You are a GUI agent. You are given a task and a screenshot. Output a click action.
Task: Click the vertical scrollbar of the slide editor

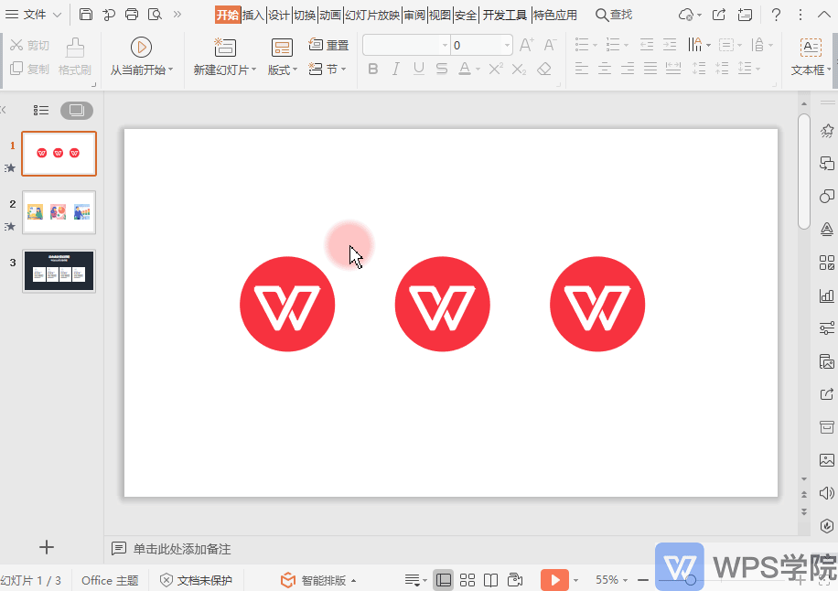(804, 171)
